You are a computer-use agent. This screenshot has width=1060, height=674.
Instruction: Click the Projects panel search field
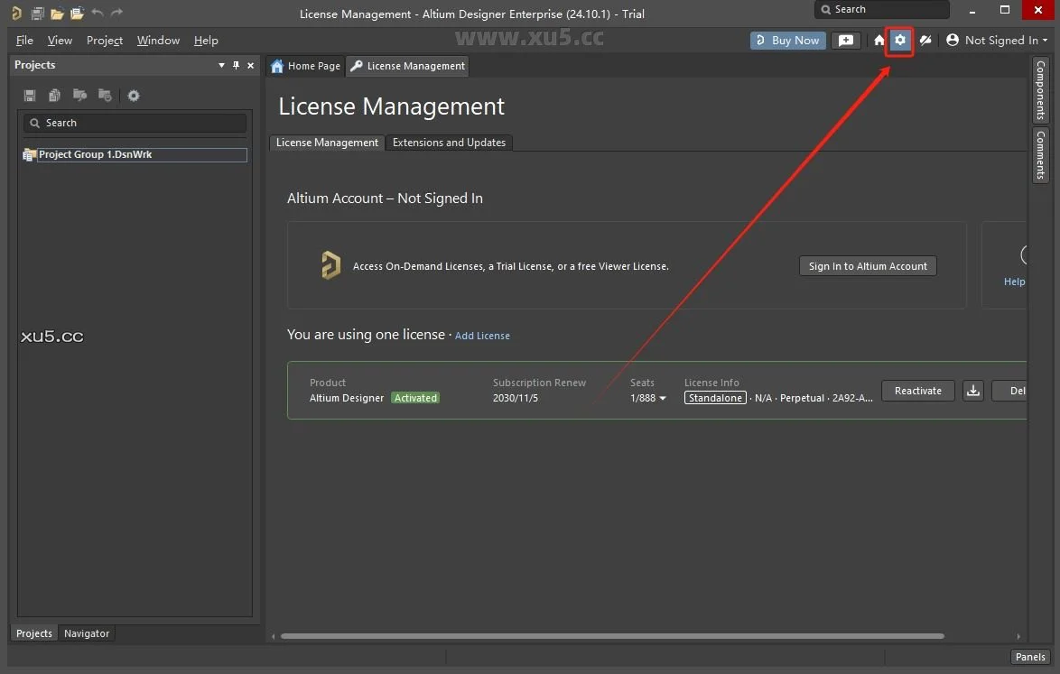tap(135, 123)
